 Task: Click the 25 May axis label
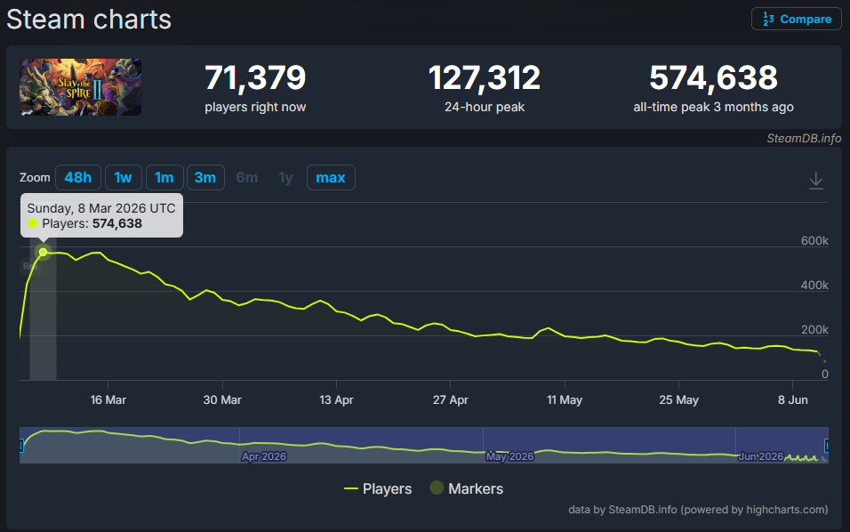pos(678,400)
